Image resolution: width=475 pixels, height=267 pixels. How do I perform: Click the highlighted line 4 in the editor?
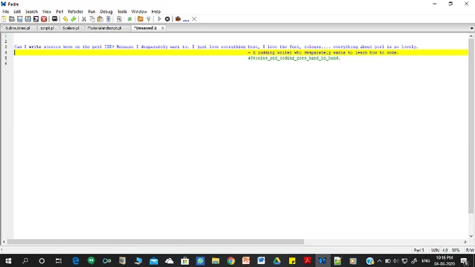(x=241, y=52)
